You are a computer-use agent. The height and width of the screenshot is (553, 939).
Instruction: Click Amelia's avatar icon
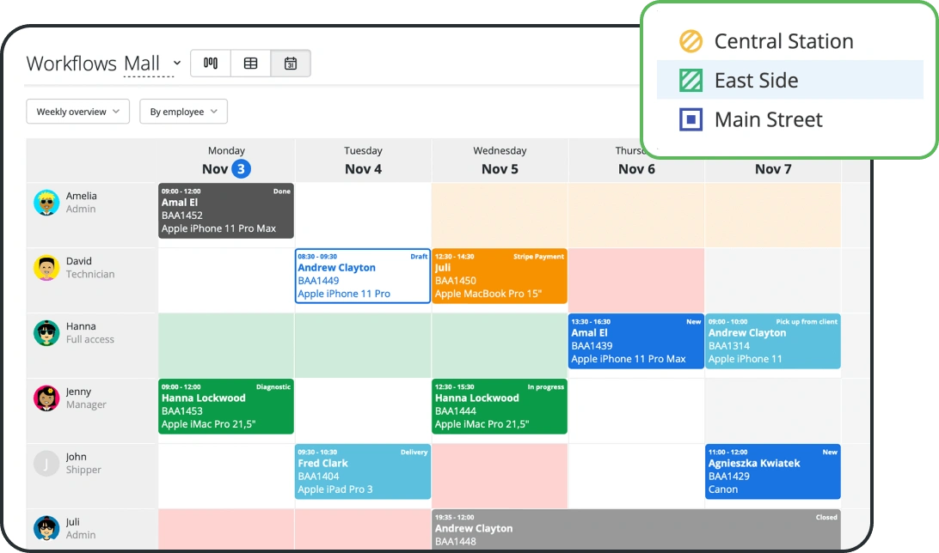coord(46,203)
